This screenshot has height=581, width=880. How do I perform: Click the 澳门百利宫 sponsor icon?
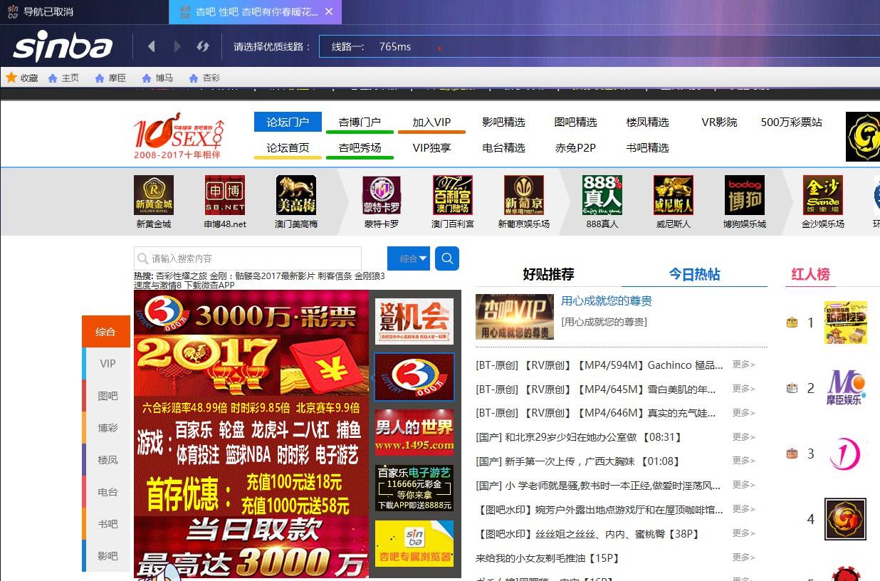pos(453,195)
